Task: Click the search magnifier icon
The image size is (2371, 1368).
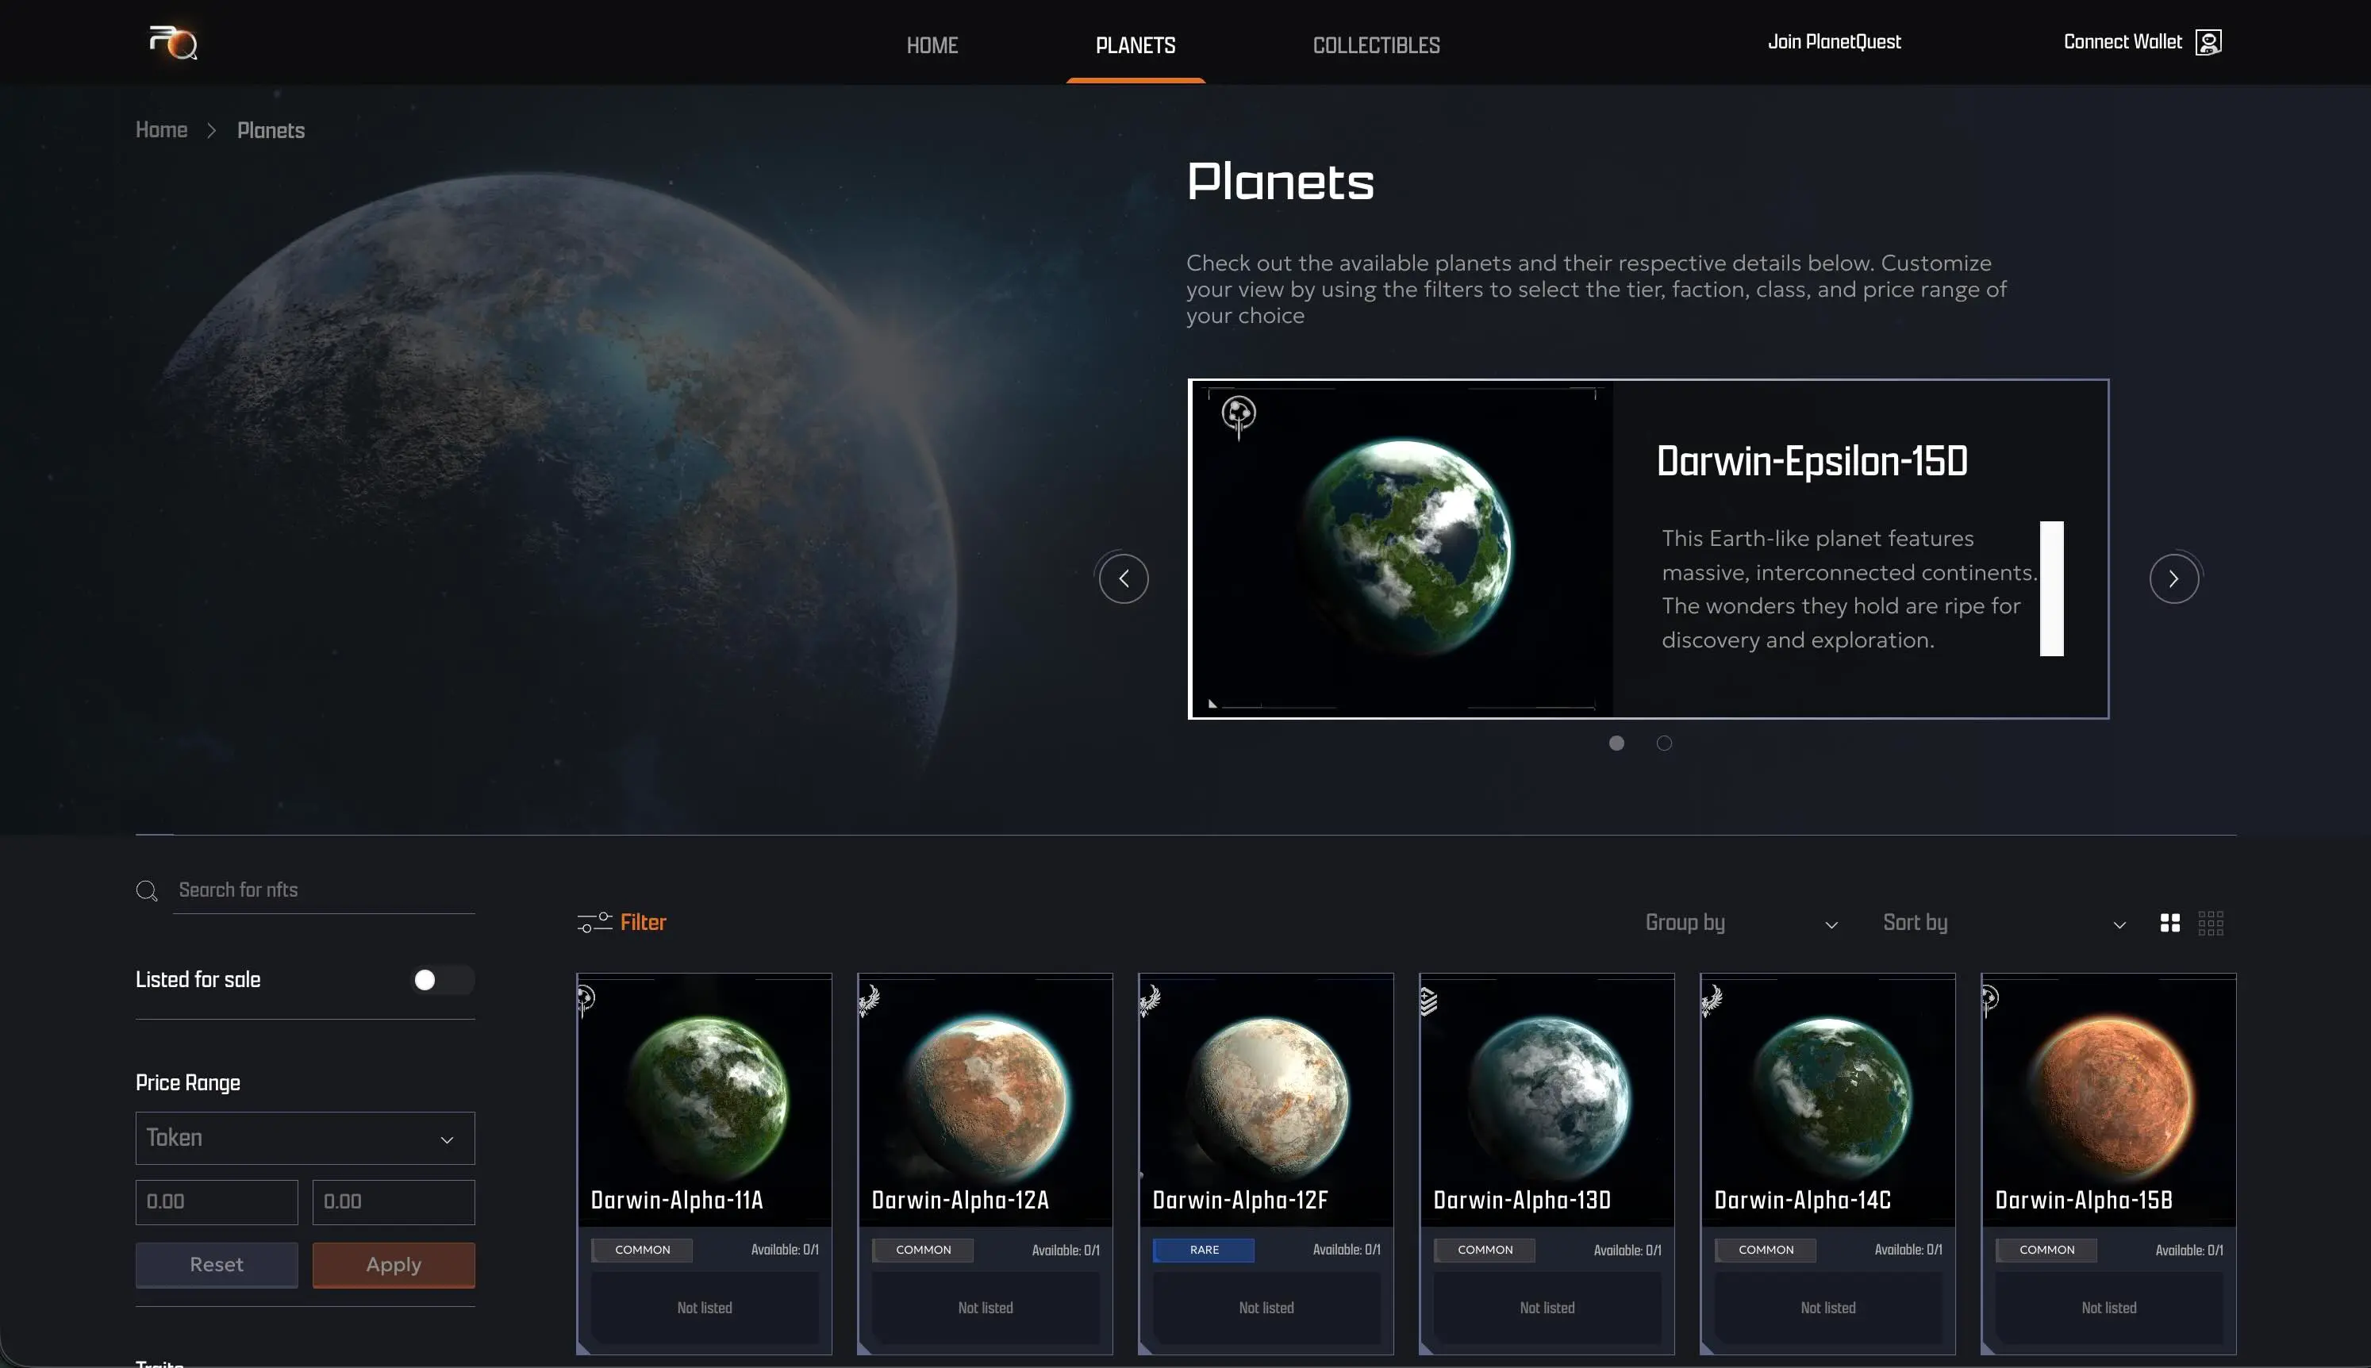Action: coord(147,890)
